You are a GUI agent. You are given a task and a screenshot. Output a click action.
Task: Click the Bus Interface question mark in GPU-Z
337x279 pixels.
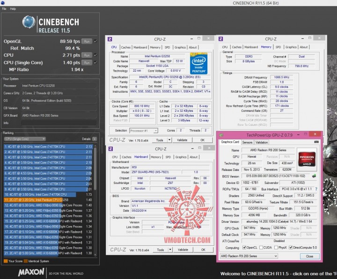coord(316,189)
